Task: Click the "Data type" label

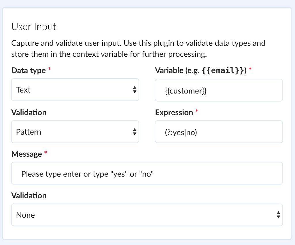Action: (29, 70)
